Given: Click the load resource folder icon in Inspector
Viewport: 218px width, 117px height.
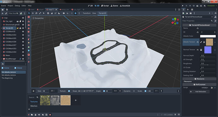Looking at the screenshot, I should [x=187, y=13].
